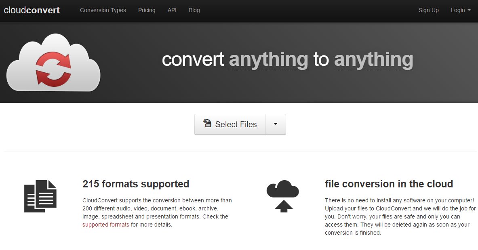Click the cloudconvert logo text
Image resolution: width=478 pixels, height=250 pixels.
pyautogui.click(x=32, y=10)
